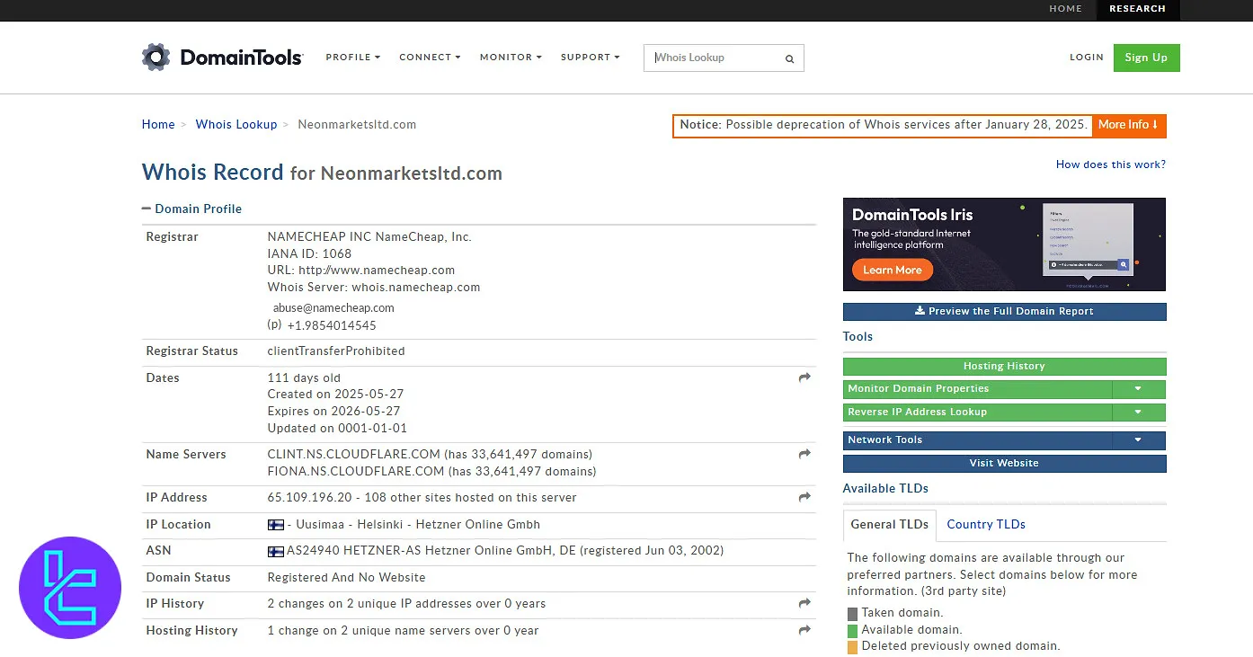Click the purple TC logo badge
Image resolution: width=1253 pixels, height=657 pixels.
point(70,588)
